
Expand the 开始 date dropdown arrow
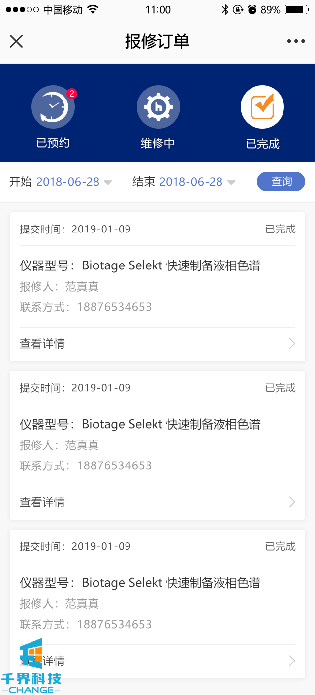(108, 183)
